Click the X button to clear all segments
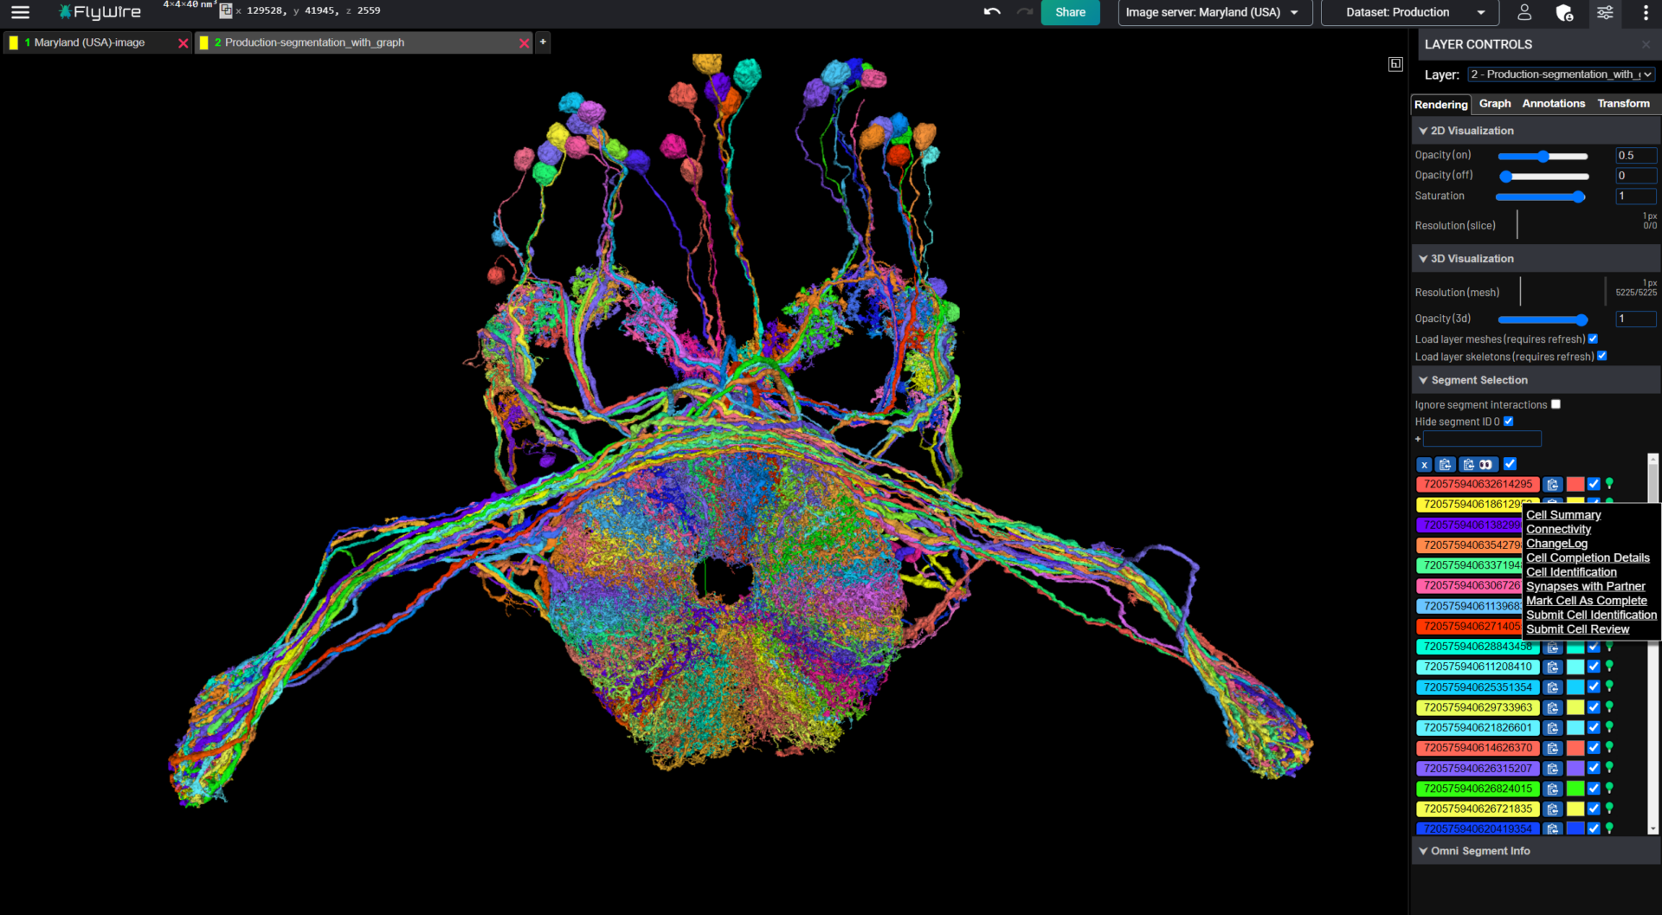The width and height of the screenshot is (1662, 915). (x=1424, y=465)
